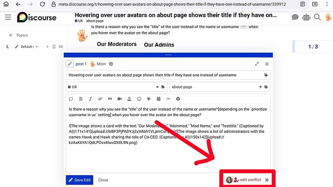Click the Save Edit button
The height and width of the screenshot is (187, 333).
(80, 180)
